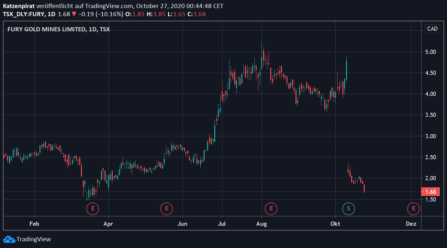Click the open value O:1.85

click(x=135, y=14)
